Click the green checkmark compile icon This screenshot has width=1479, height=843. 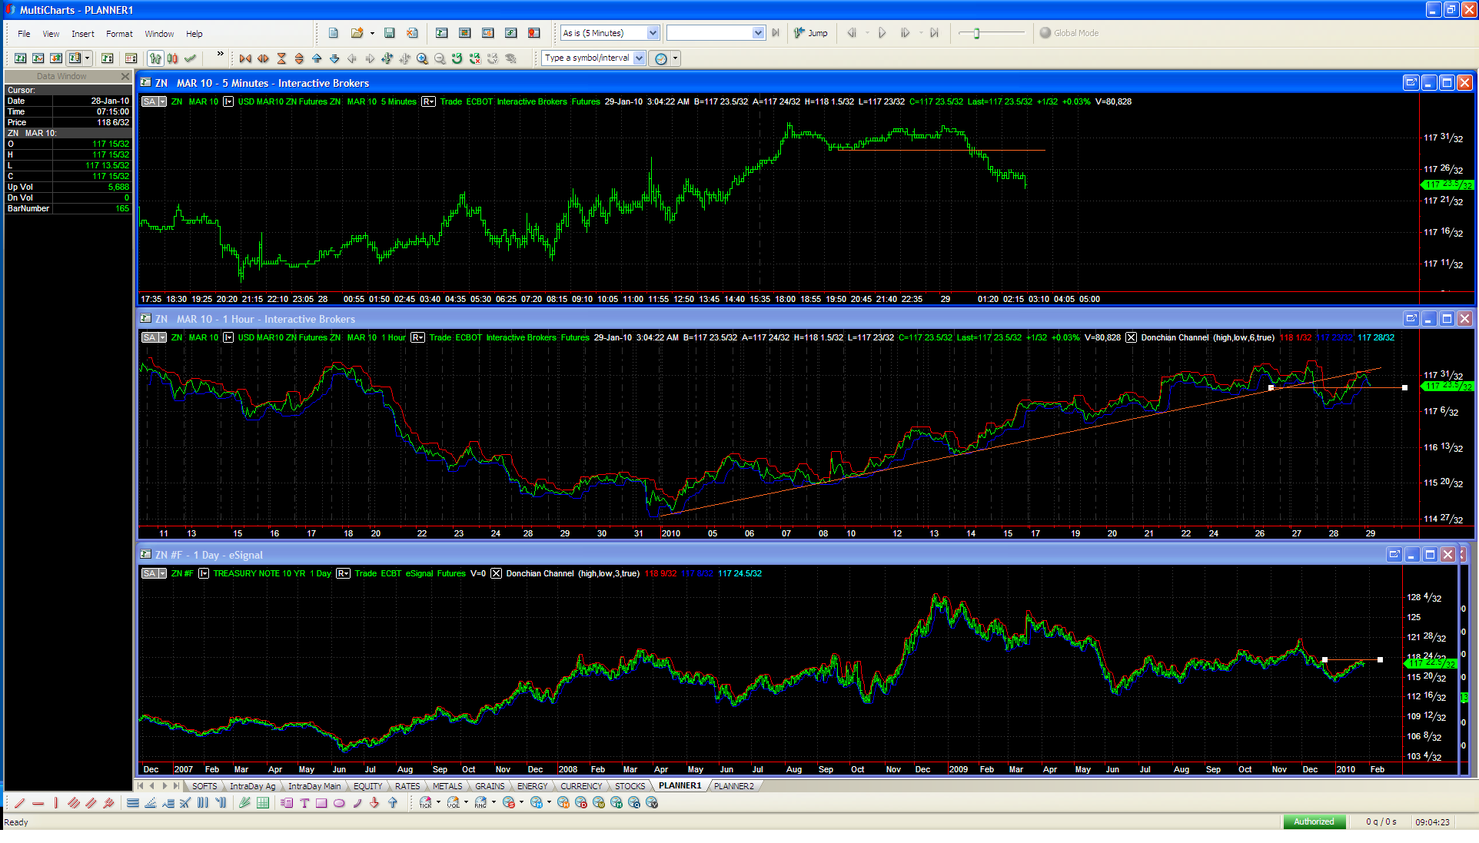tap(191, 58)
